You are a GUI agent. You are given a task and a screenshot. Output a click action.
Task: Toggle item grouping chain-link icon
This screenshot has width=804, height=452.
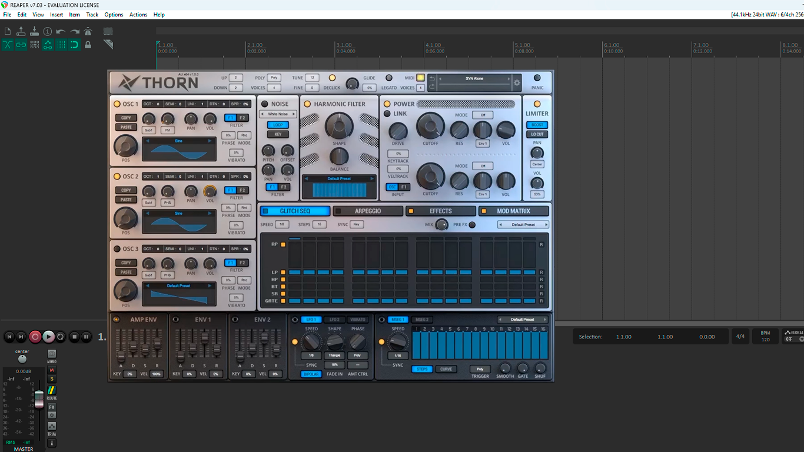21,45
